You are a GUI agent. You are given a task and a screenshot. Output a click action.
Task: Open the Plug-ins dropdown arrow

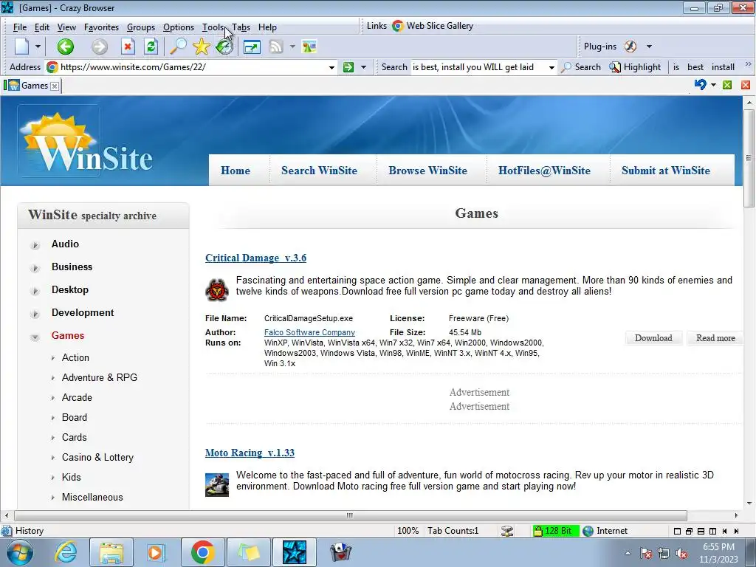[649, 47]
